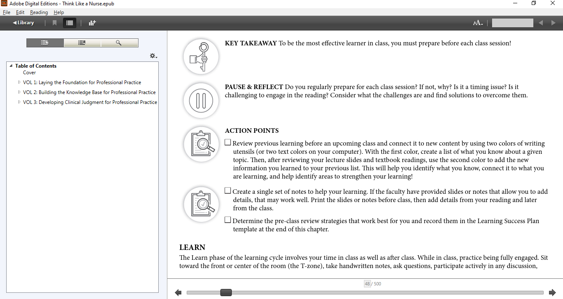Collapse the Table of Contents root
Viewport: 563px width, 299px height.
[x=11, y=66]
